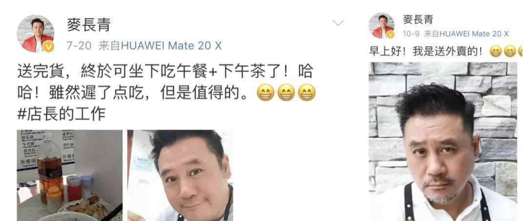Click the 来自HUAWEI Mate 20 X source on the 10-9 post
This screenshot has width=527, height=221.
point(466,34)
